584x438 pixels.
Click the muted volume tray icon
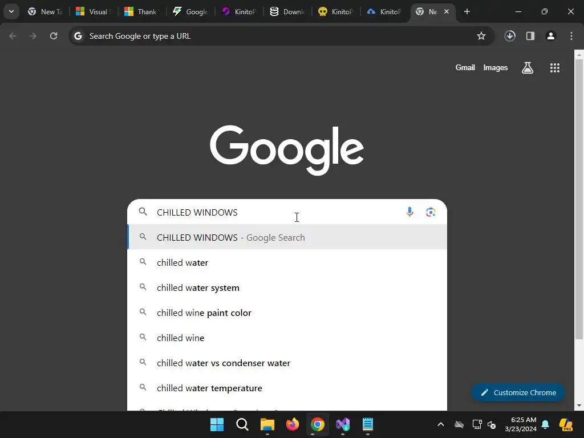pos(492,424)
